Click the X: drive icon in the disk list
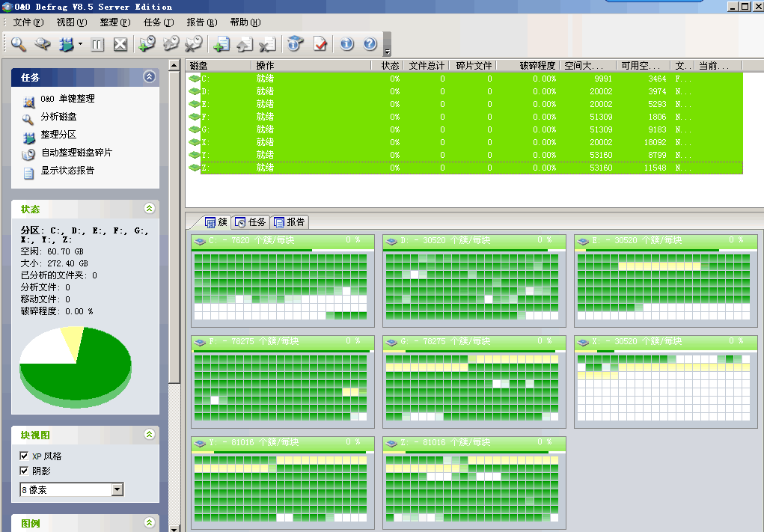 (x=195, y=141)
